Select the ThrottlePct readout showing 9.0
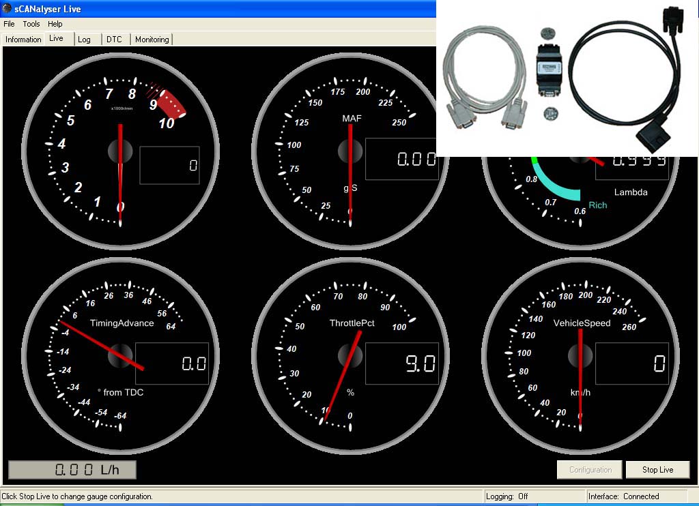This screenshot has height=506, width=699. [401, 363]
